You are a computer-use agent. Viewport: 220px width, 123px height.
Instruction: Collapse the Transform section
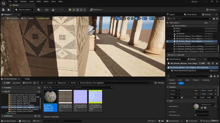click(168, 87)
